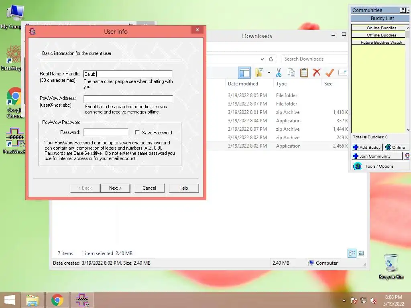This screenshot has height=308, width=411.
Task: Expand the Downloads address bar dropdown
Action: coord(262,59)
